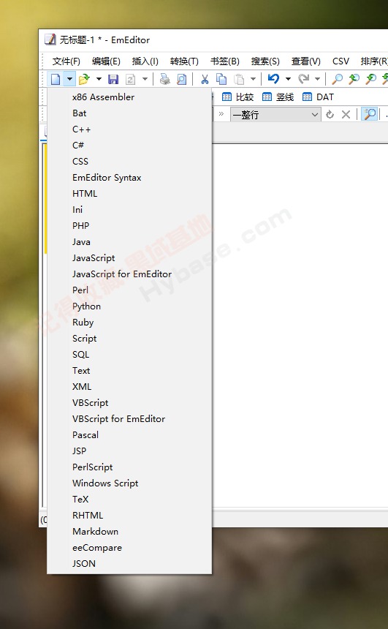The width and height of the screenshot is (388, 629).
Task: Click the filter refresh icon
Action: click(x=330, y=115)
